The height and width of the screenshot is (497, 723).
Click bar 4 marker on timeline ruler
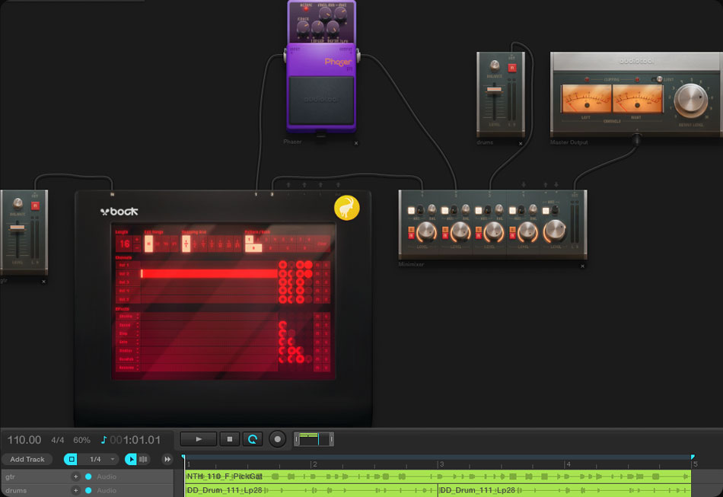(568, 464)
